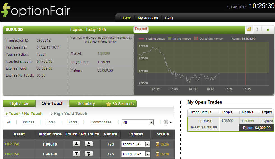
Task: Collapse the EUR/USD position panel
Action: point(268,29)
